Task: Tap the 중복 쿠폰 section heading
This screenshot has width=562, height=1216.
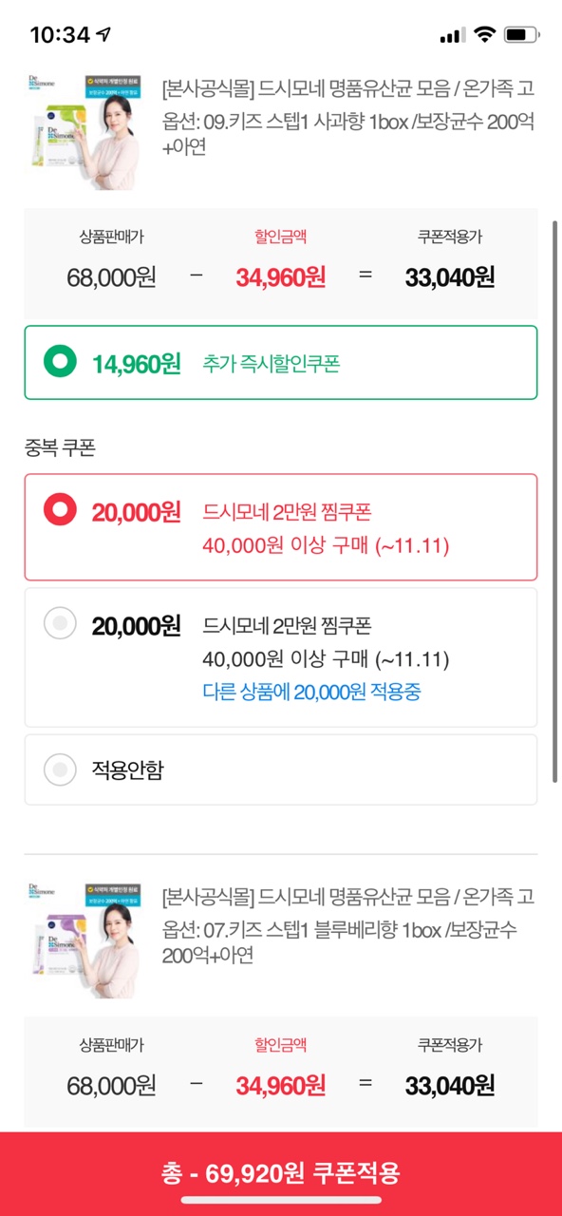Action: (60, 448)
